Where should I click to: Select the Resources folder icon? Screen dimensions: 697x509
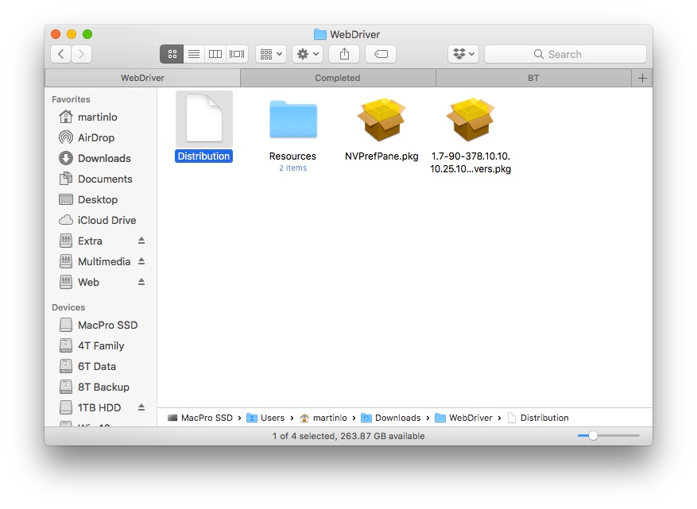293,119
